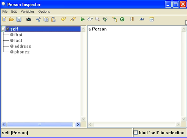This screenshot has height=138, width=187.
Task: Click 'self (Person)' status bar text
Action: pyautogui.click(x=15, y=133)
